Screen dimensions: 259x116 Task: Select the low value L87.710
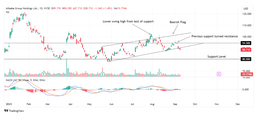point(77,8)
